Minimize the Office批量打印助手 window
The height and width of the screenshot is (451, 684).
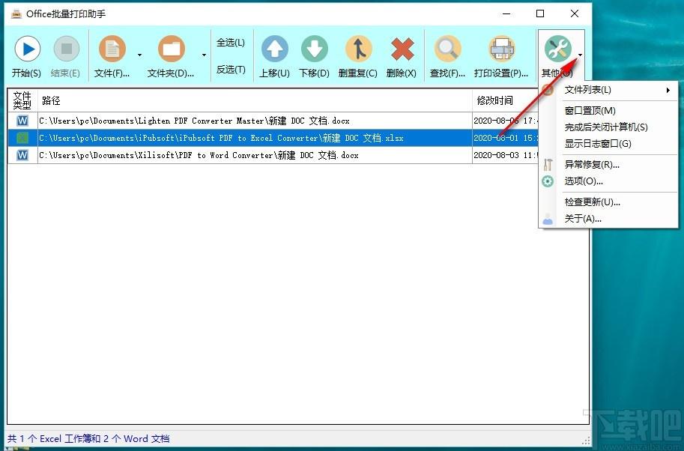coord(506,14)
